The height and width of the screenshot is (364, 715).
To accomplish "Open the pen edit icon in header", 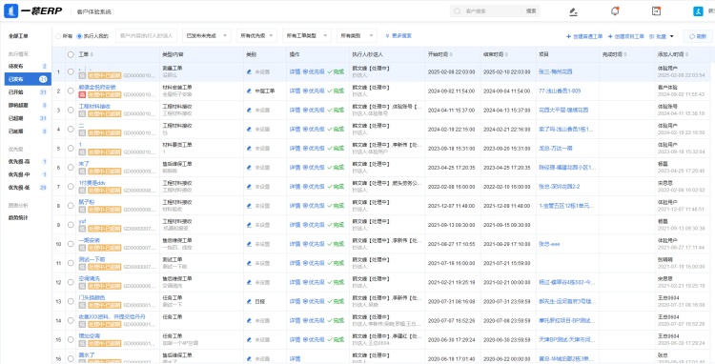I will (x=574, y=11).
